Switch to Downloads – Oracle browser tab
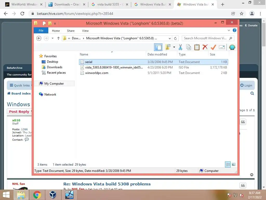The image size is (266, 200). tap(67, 4)
